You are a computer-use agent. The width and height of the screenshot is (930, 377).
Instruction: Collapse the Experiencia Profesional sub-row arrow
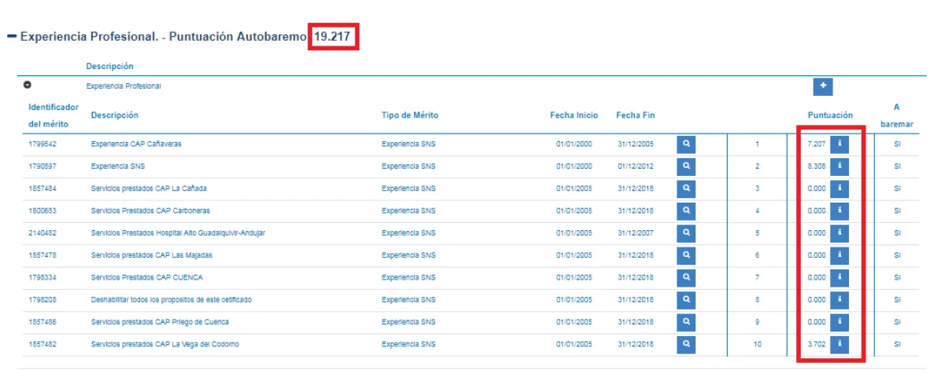click(x=27, y=86)
